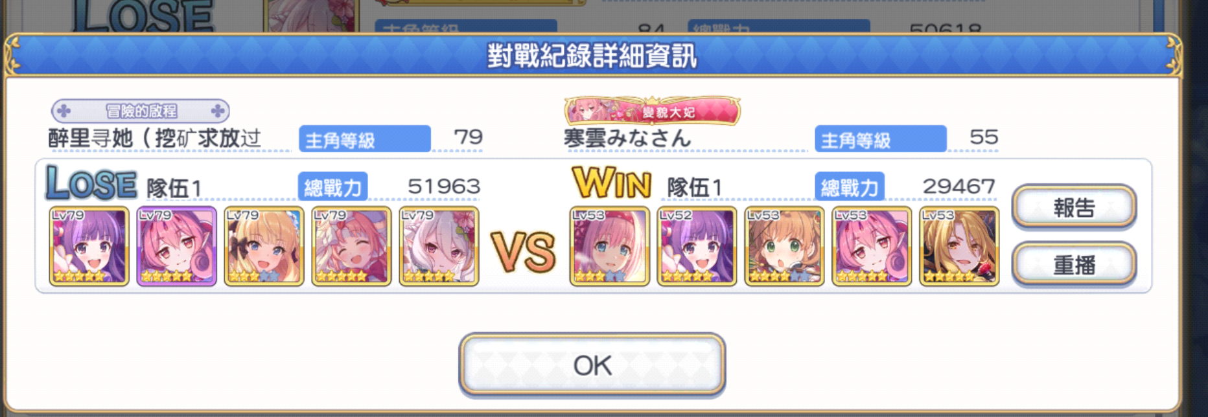Viewport: 1208px width, 417px height.
Task: Click the OK button
Action: point(592,364)
